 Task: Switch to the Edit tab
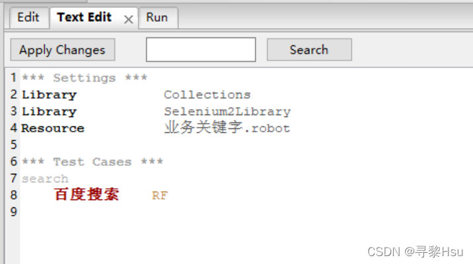click(28, 17)
